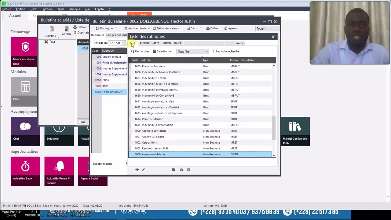The width and height of the screenshot is (391, 220).
Task: Switch to the Congés / absences tab
Action: pyautogui.click(x=116, y=35)
